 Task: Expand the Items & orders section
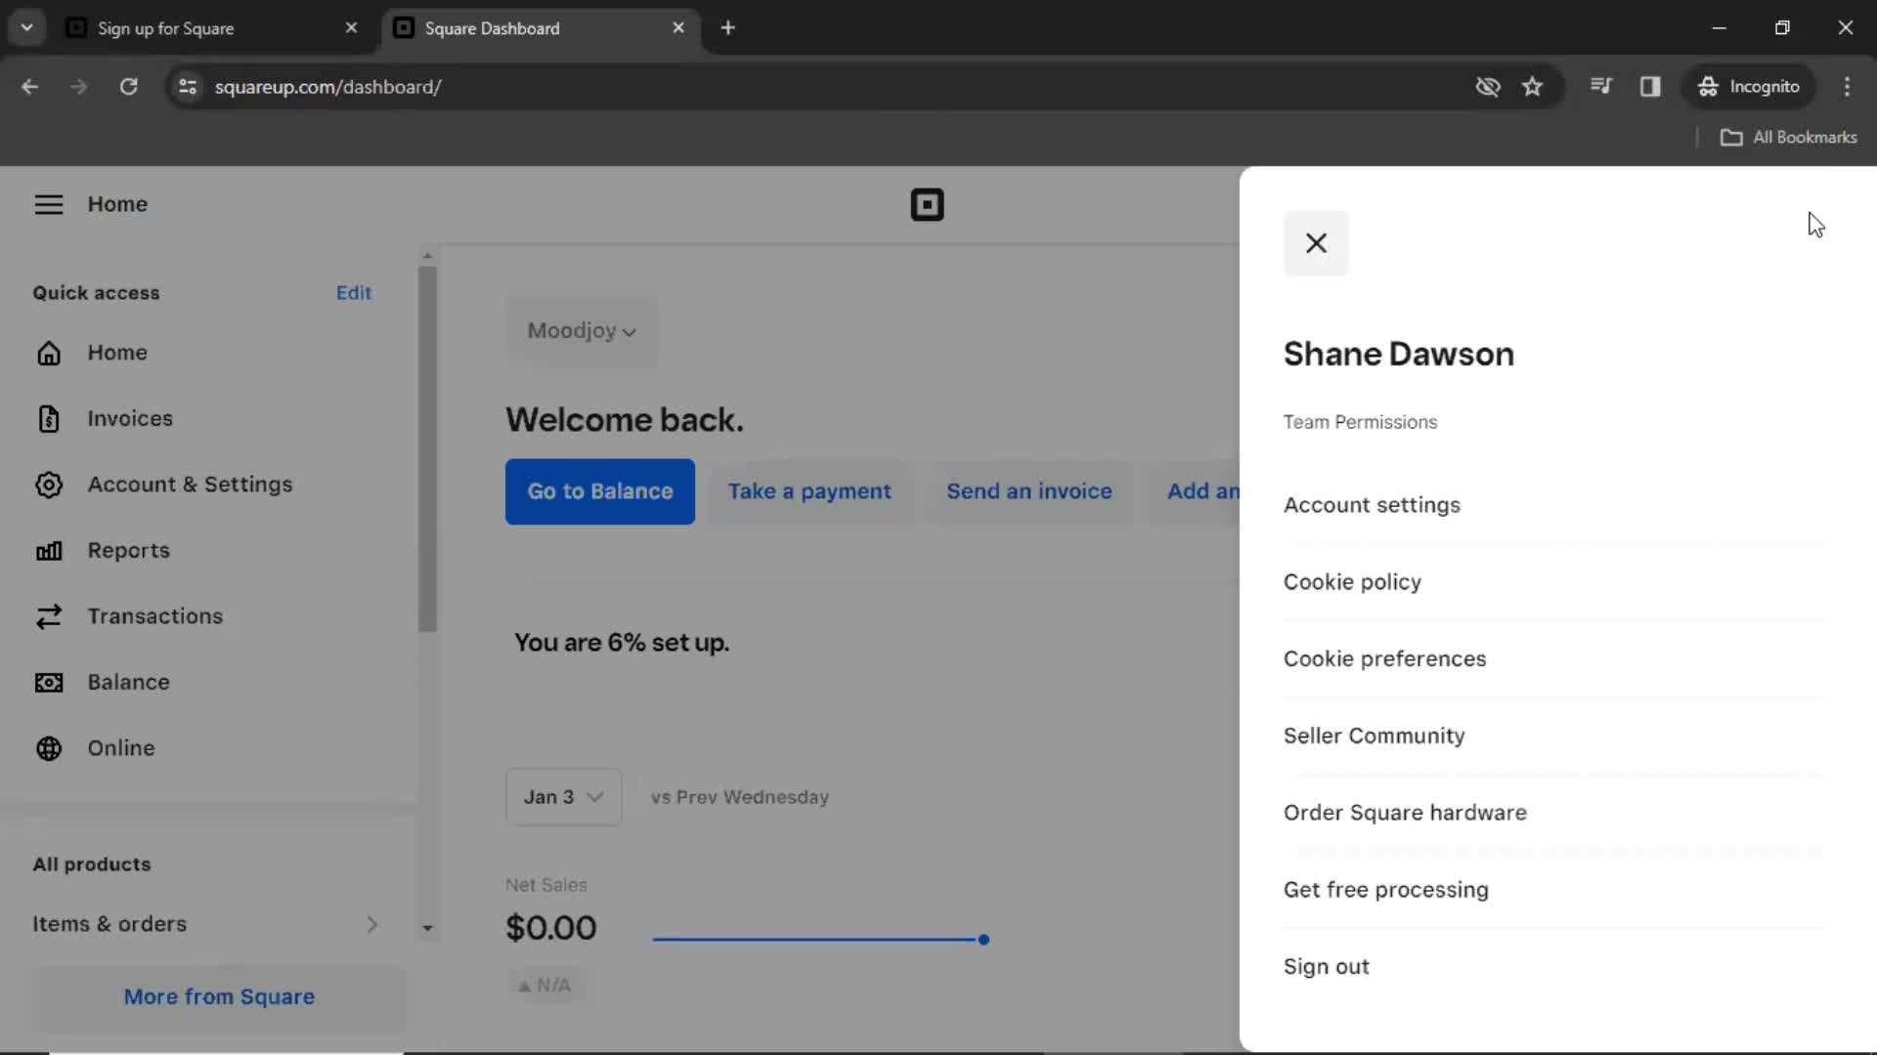pyautogui.click(x=371, y=922)
